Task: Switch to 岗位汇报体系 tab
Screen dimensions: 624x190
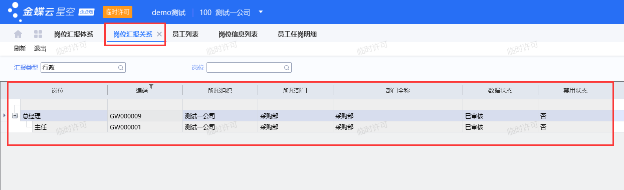Action: 74,34
